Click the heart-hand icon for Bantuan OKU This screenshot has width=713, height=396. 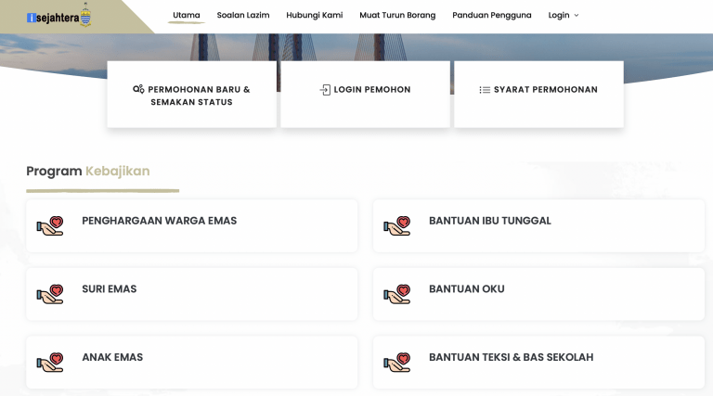[x=397, y=294]
